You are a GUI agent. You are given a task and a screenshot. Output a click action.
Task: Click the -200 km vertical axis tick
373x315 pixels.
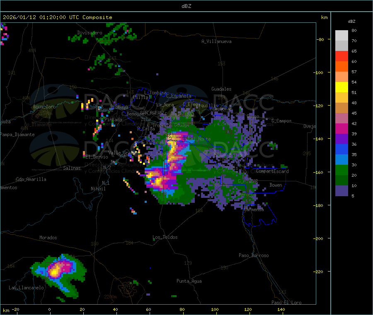[318, 238]
